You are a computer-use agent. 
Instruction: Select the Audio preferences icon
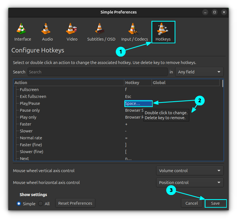point(47,30)
